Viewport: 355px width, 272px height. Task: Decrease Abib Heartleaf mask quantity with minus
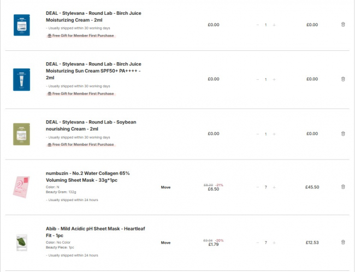coord(257,243)
